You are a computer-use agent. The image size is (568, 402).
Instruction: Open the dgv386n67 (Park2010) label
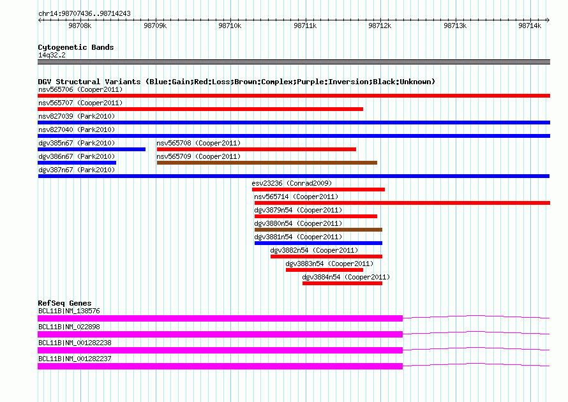[x=77, y=156]
